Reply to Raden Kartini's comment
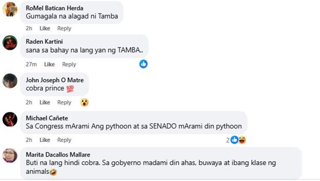 pos(69,64)
